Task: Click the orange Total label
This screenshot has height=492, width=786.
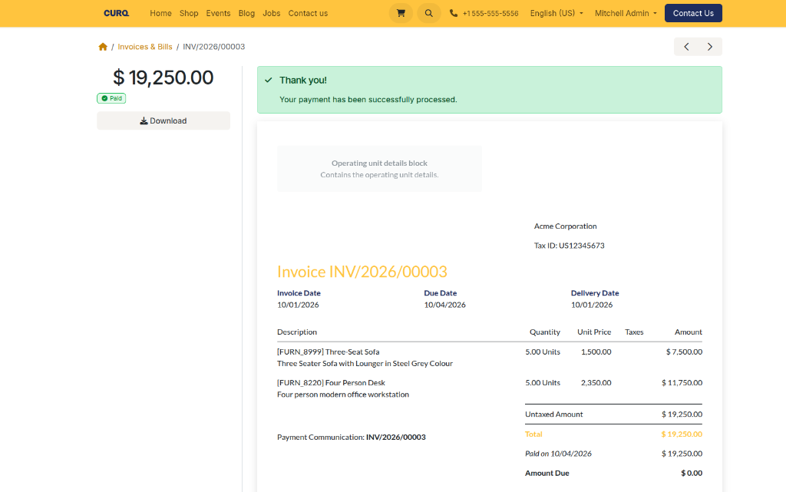Action: click(533, 434)
